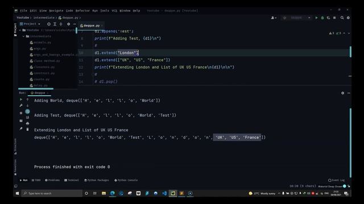The width and height of the screenshot is (364, 204).
Task: Open Event Log in the status bar
Action: pyautogui.click(x=336, y=180)
